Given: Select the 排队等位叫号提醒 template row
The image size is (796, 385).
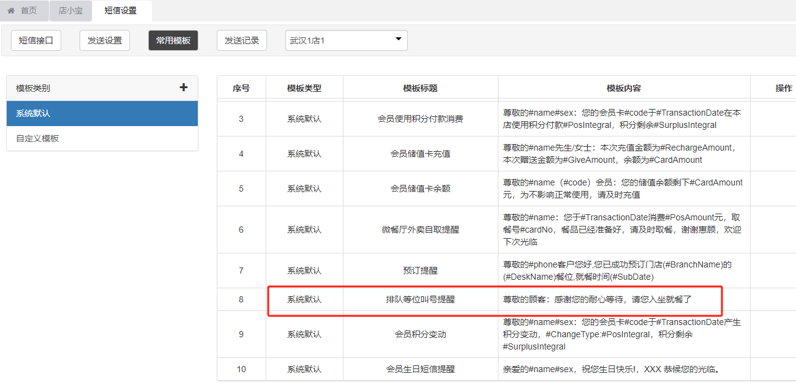Looking at the screenshot, I should pos(420,299).
